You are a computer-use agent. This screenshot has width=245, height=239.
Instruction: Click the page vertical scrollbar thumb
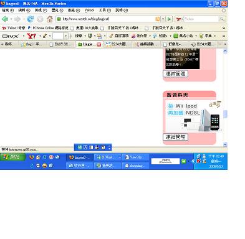click(225, 115)
